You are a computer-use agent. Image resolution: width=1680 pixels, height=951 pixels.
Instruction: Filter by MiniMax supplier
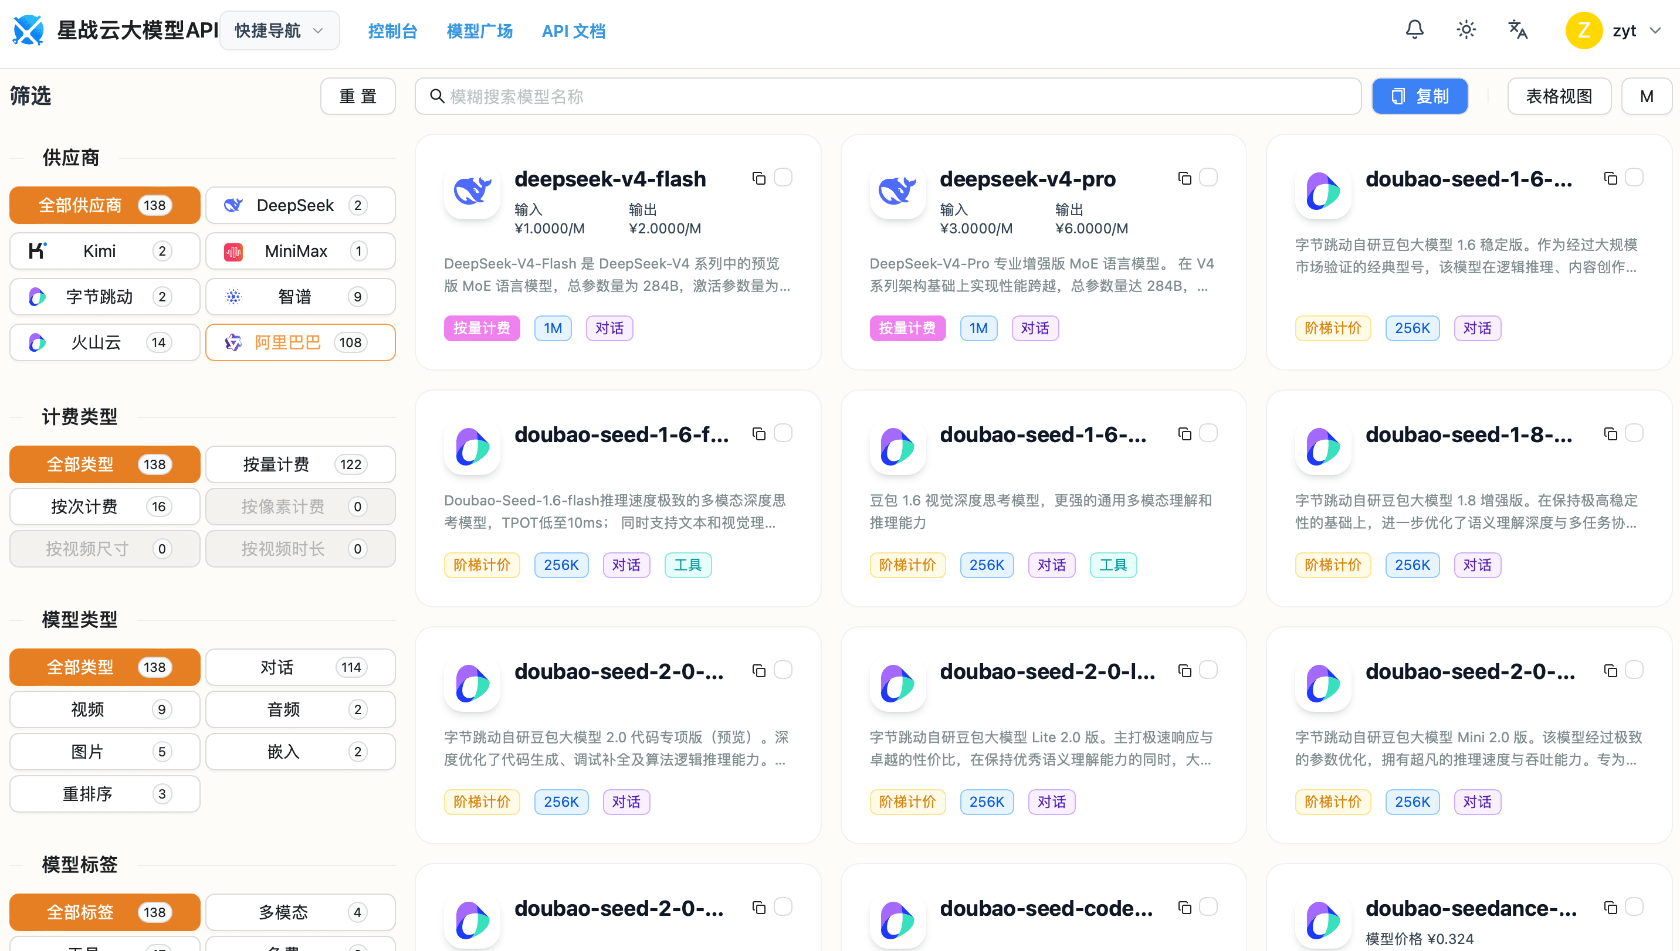pos(300,251)
